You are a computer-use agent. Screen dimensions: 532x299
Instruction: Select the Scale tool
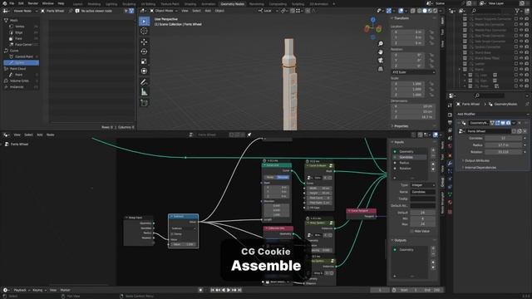tap(144, 61)
